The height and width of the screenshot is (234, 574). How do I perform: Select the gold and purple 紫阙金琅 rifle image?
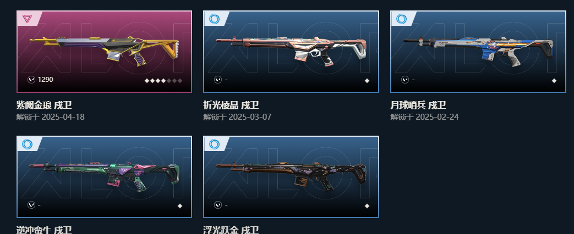coord(105,51)
